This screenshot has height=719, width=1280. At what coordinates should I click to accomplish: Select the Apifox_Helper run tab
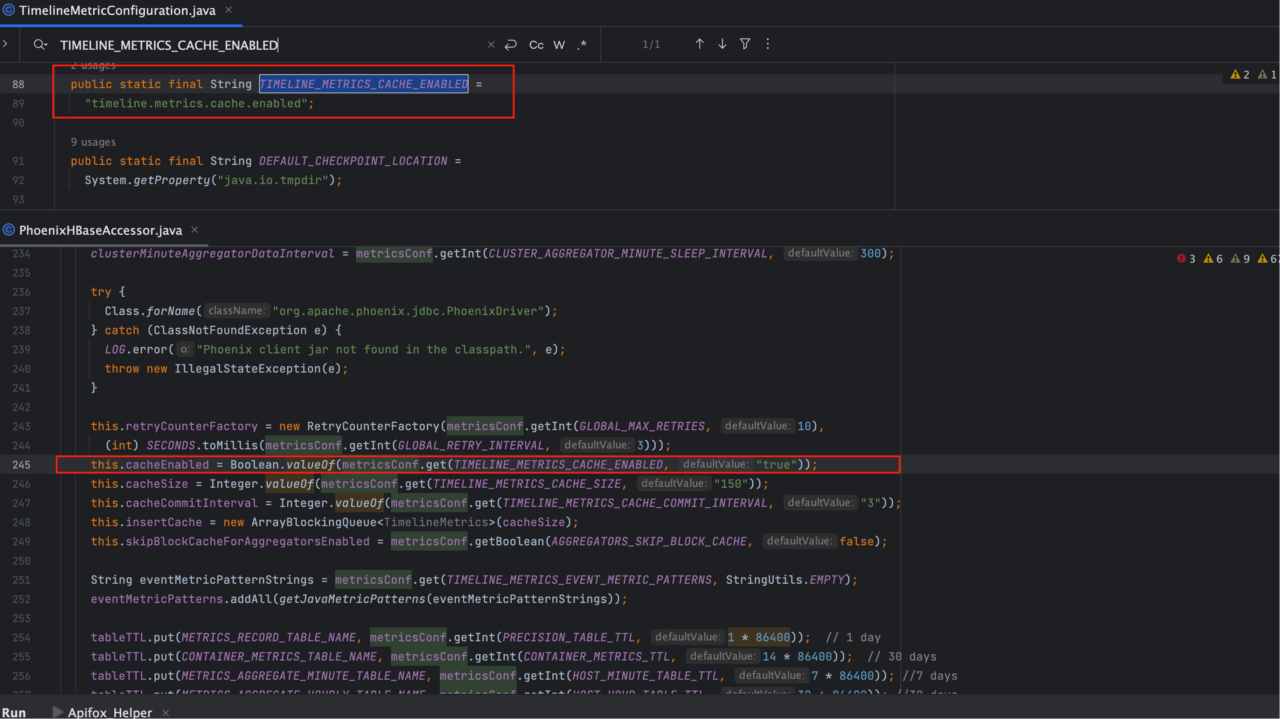(110, 712)
